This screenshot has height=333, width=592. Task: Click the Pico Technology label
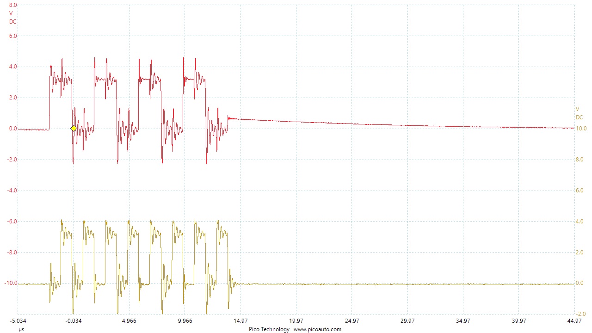click(269, 329)
